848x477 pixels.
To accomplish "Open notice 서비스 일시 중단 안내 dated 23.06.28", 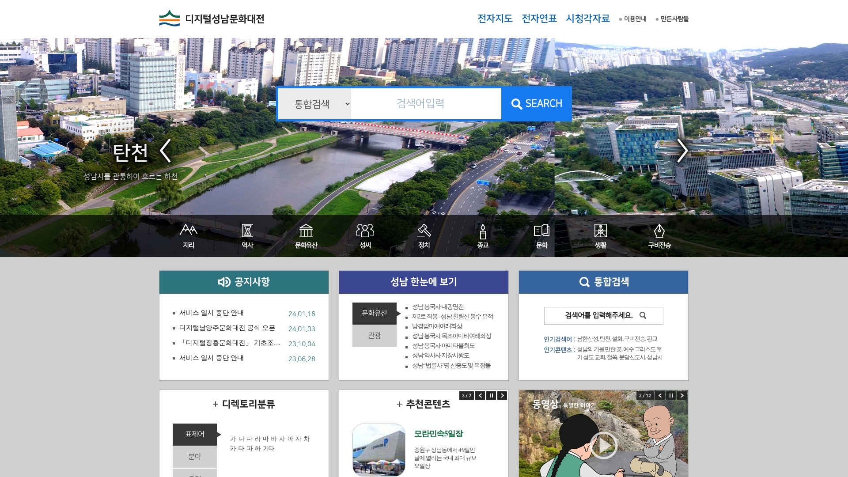I will (212, 358).
